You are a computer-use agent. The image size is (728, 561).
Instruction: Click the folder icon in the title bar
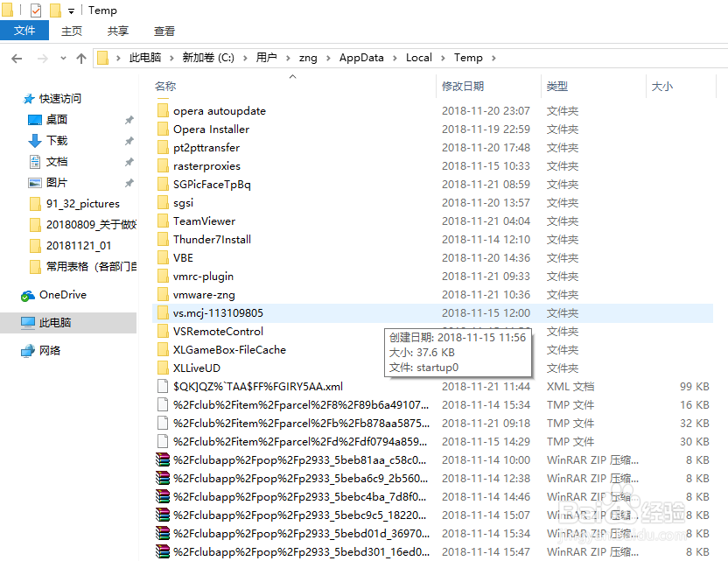pos(8,10)
